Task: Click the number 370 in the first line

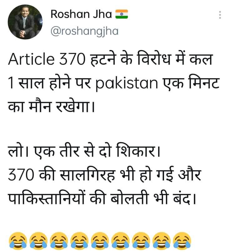Action: (72, 59)
